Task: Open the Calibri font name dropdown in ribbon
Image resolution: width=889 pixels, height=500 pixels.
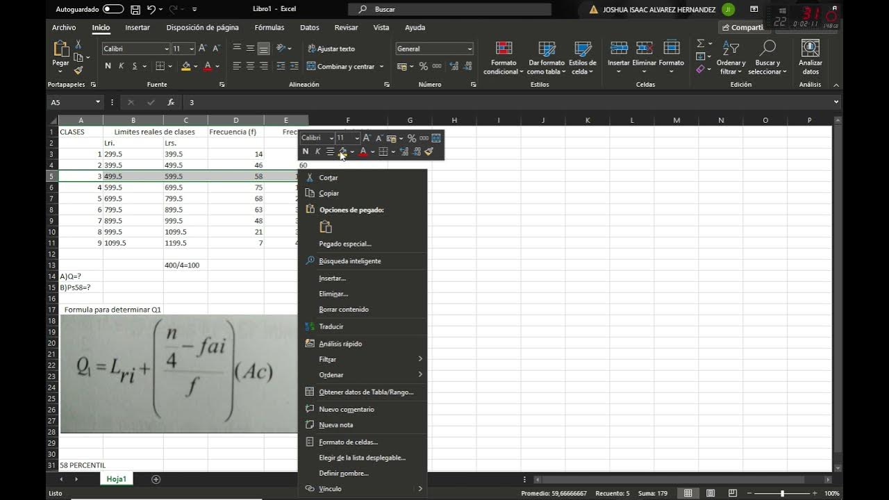Action: 167,49
